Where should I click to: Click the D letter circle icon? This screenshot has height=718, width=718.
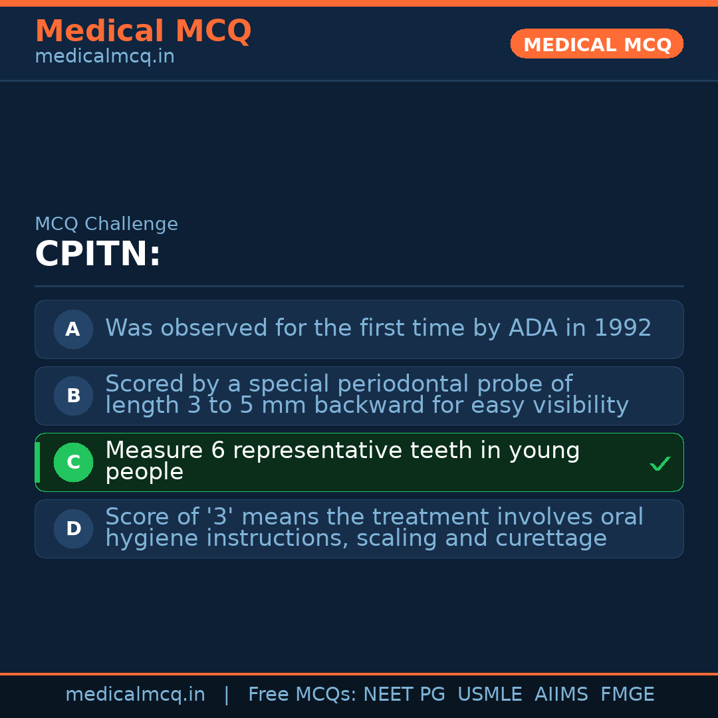tap(73, 529)
